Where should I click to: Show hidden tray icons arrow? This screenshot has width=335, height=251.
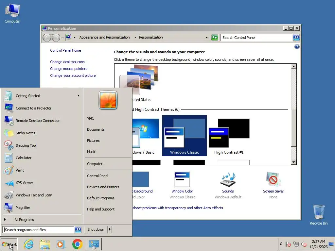point(281,243)
